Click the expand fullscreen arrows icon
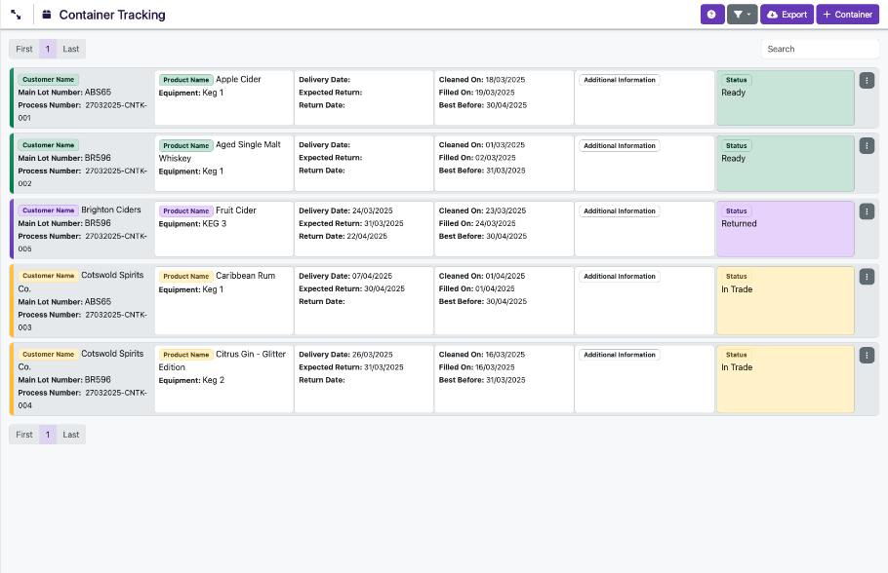 point(17,15)
